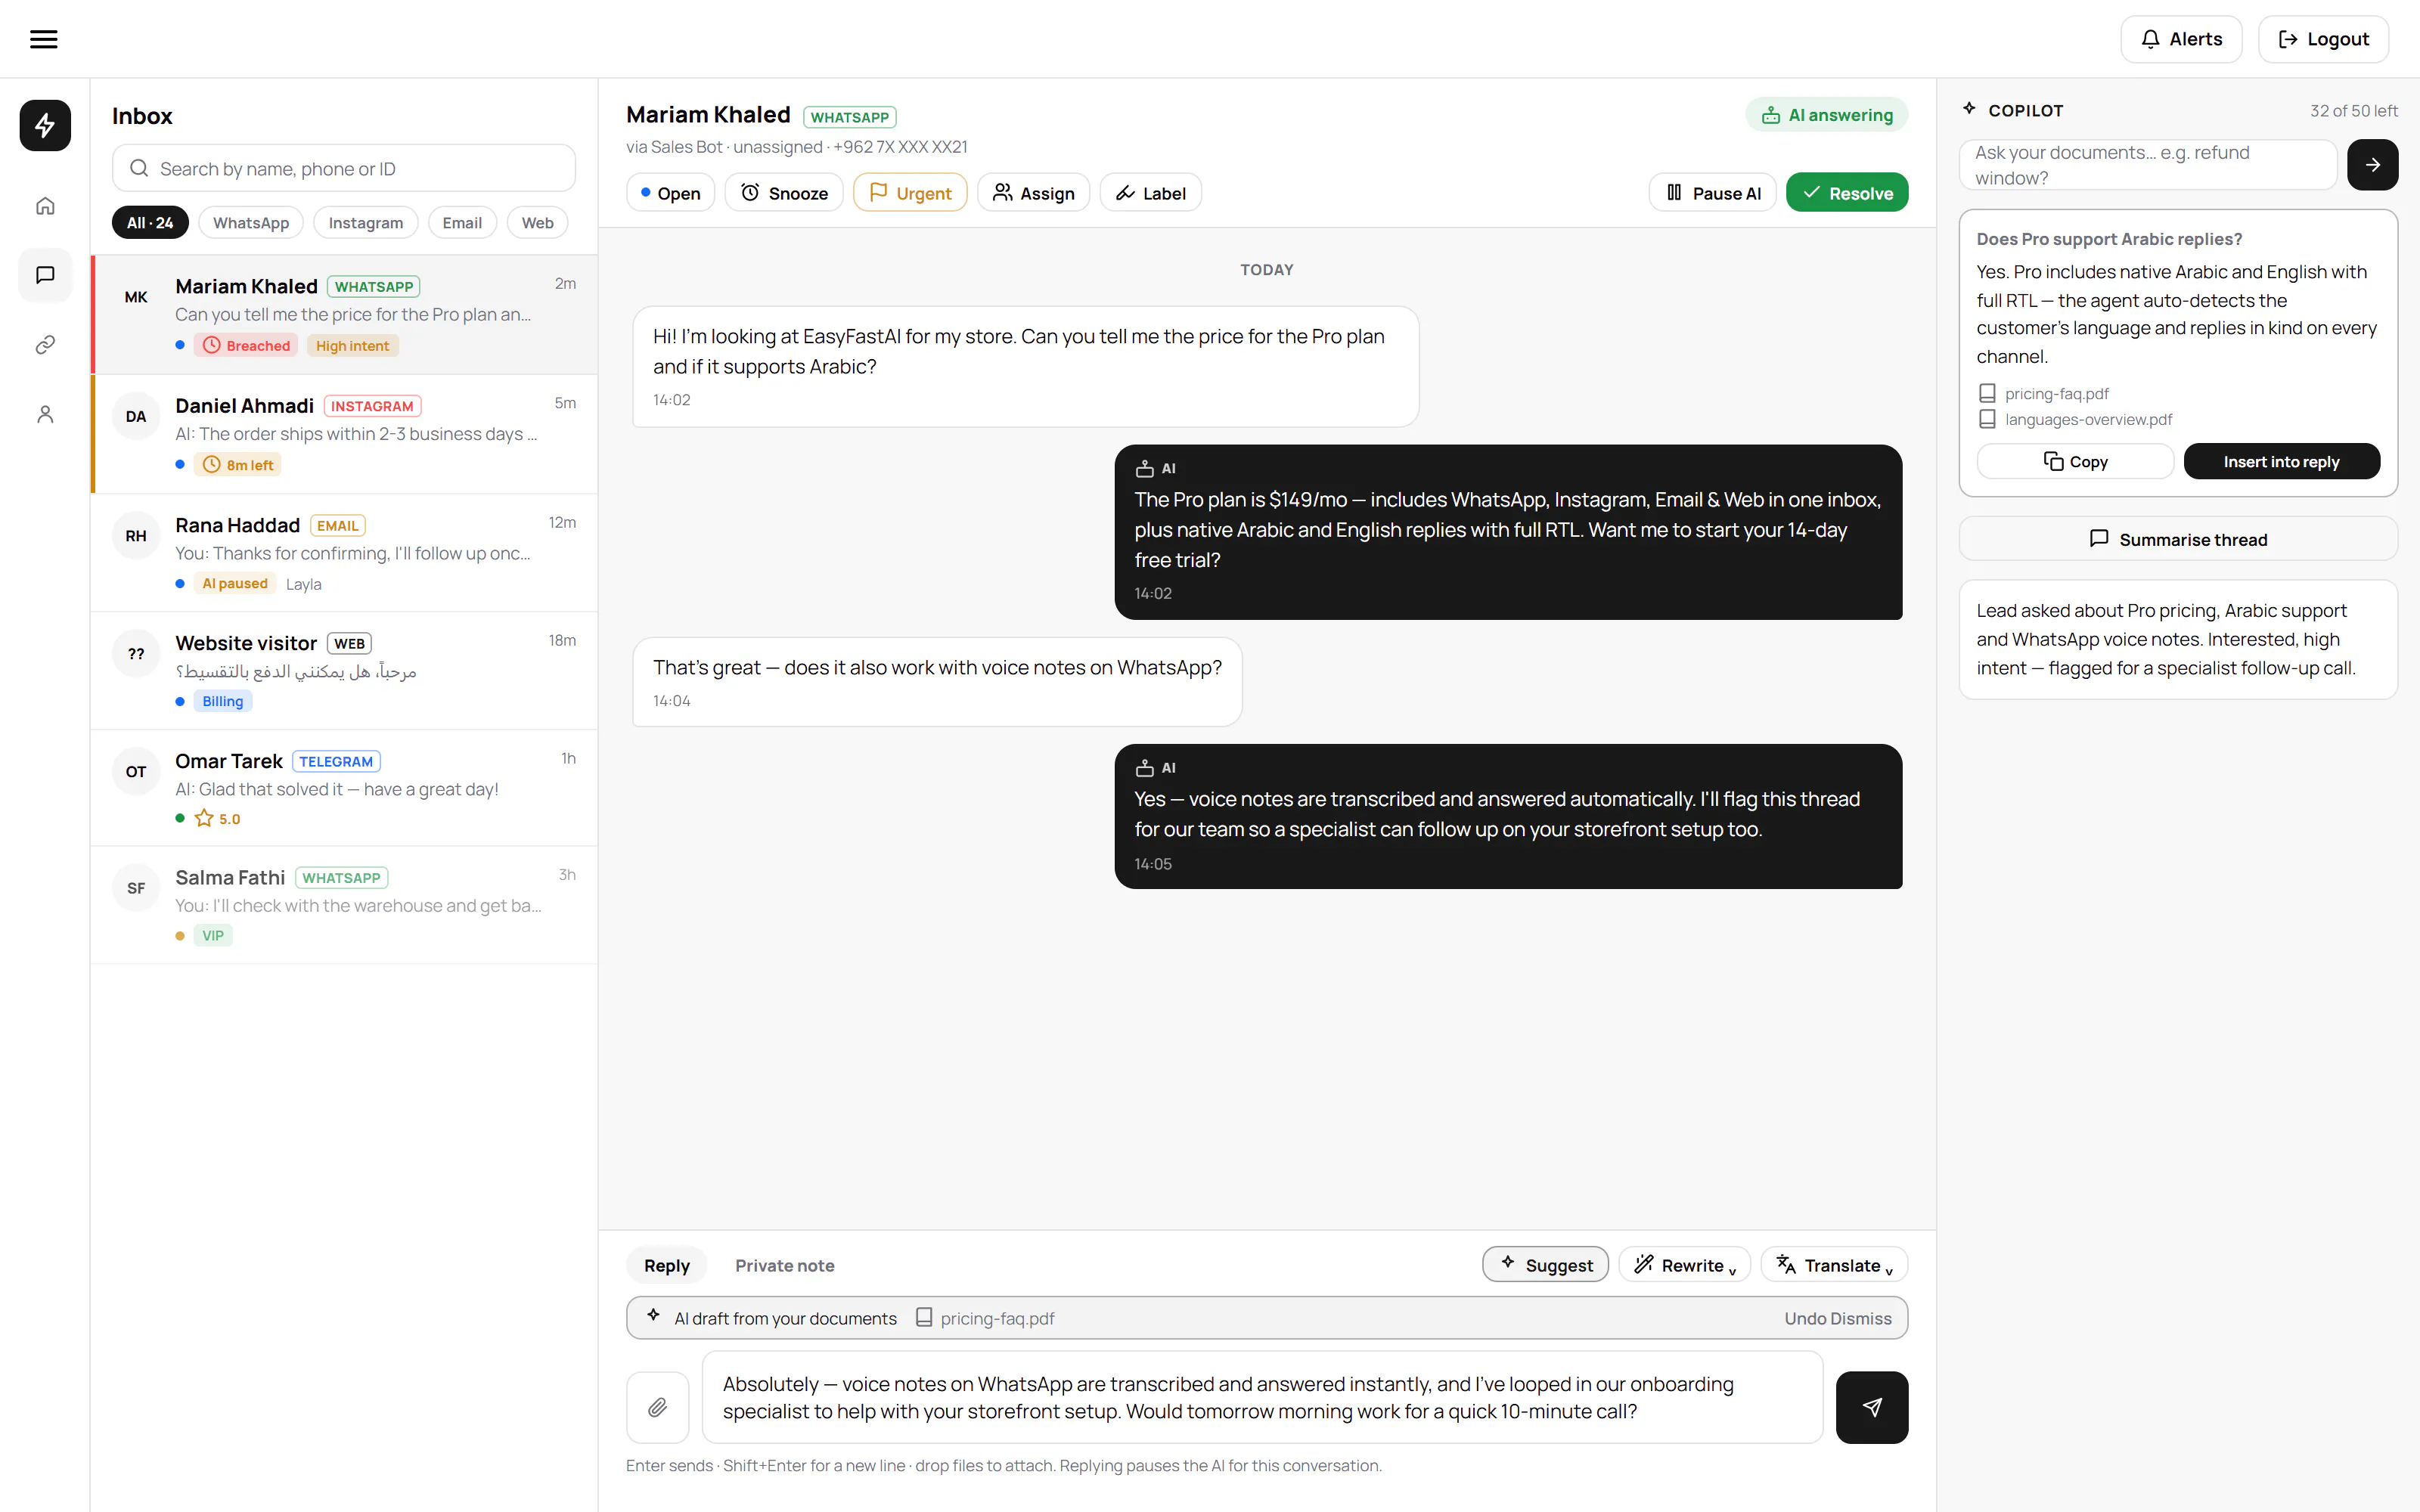Screen dimensions: 2420x1512
Task: Click the AI paused tag on Rana Haddad
Action: [x=235, y=583]
